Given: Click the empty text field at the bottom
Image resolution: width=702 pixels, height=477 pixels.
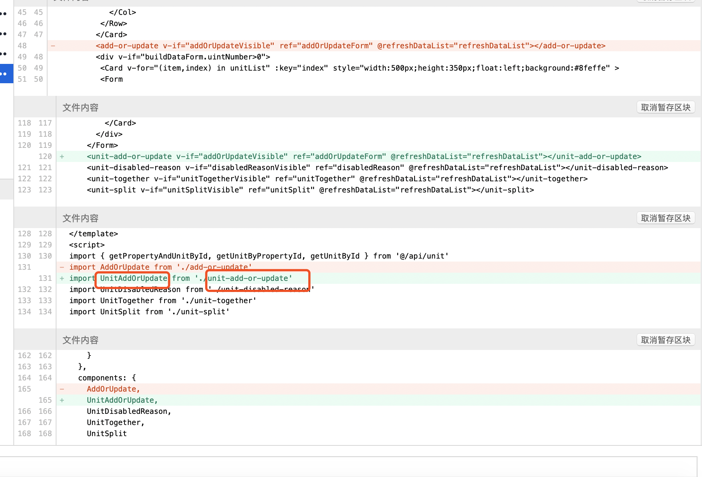Looking at the screenshot, I should tap(348, 466).
